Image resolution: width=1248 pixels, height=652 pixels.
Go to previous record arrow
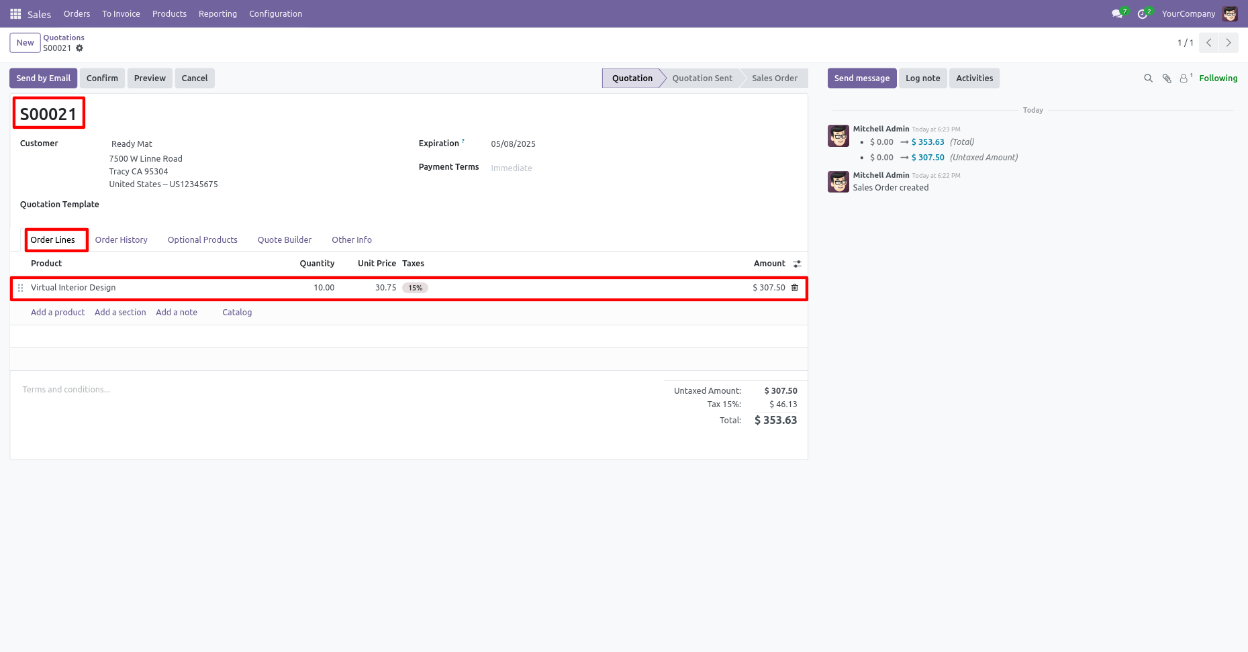1209,43
